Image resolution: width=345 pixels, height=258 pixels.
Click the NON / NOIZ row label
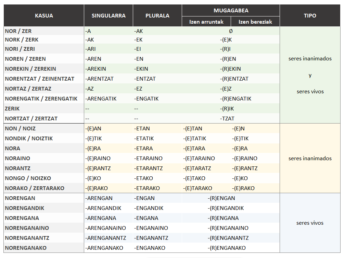click(20, 128)
